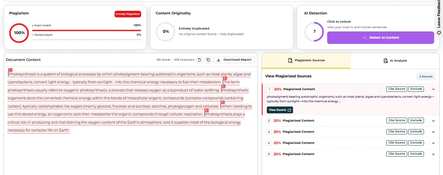This screenshot has width=443, height=175.
Task: Switch to the Plagiarism Sources tab
Action: [306, 61]
